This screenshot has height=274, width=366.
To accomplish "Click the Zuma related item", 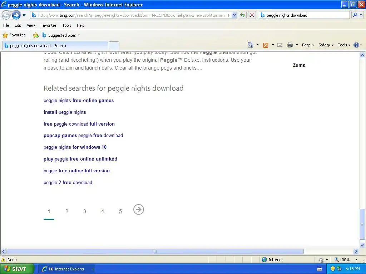I will click(299, 65).
